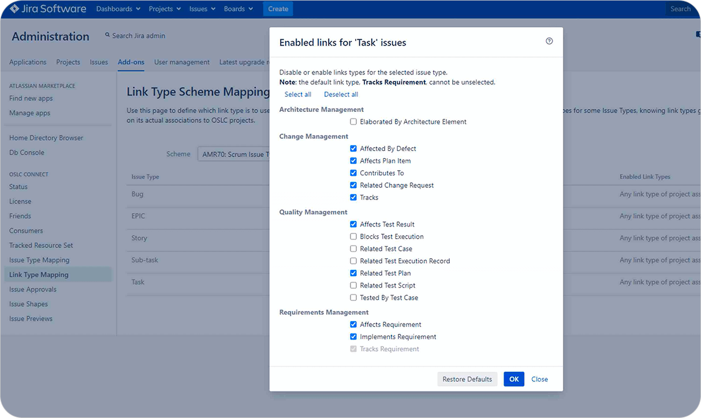Enable Related Test Execution Record
This screenshot has height=418, width=701.
pos(353,261)
